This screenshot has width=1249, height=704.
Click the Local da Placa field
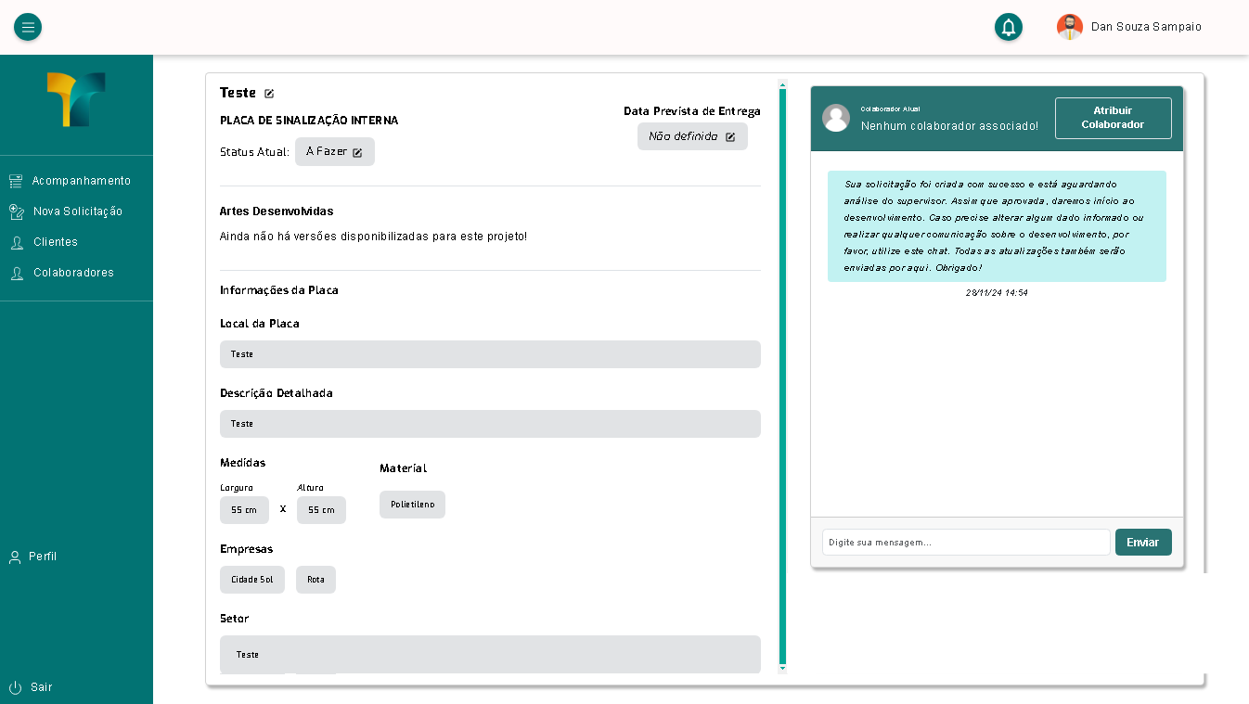[x=490, y=354]
